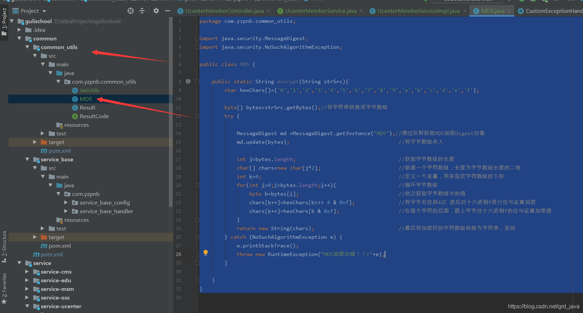Select service_base target folder

click(56, 237)
